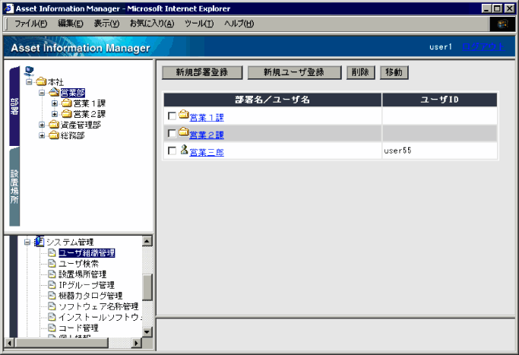This screenshot has width=519, height=355.
Task: Click the 新規ユーザ登録 button
Action: pyautogui.click(x=294, y=72)
